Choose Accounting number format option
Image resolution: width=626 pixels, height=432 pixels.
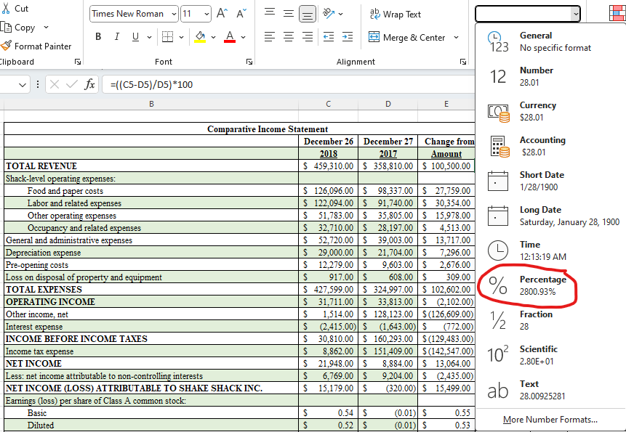pos(542,146)
